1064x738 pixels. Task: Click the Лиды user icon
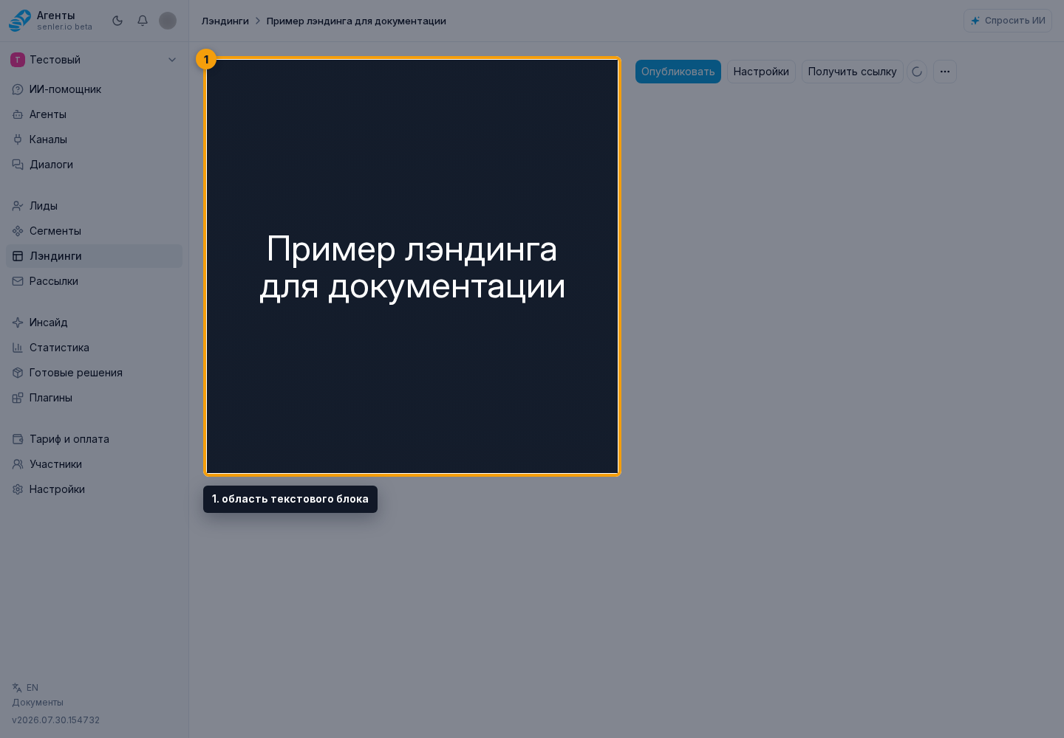(x=18, y=206)
